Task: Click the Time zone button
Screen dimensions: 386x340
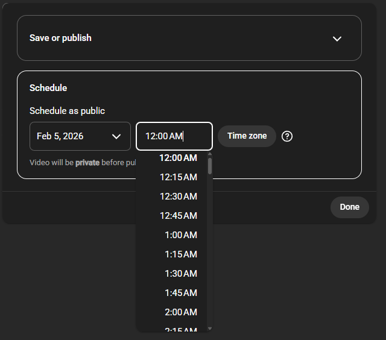Action: click(x=247, y=136)
